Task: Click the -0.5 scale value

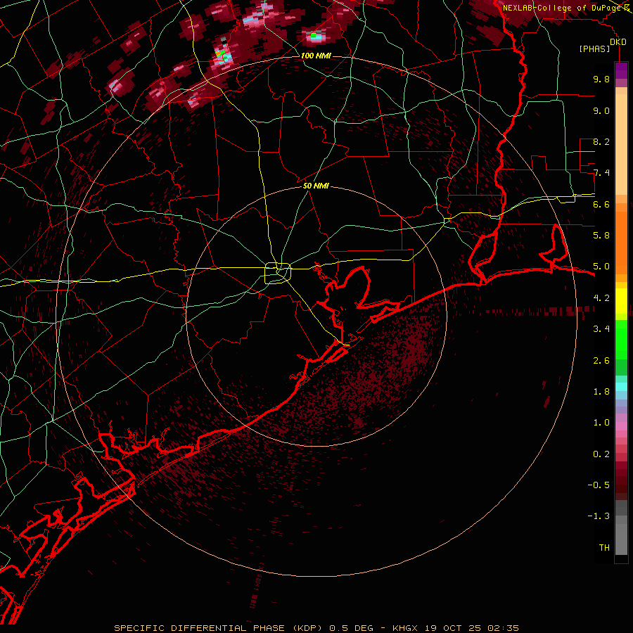Action: pyautogui.click(x=599, y=485)
